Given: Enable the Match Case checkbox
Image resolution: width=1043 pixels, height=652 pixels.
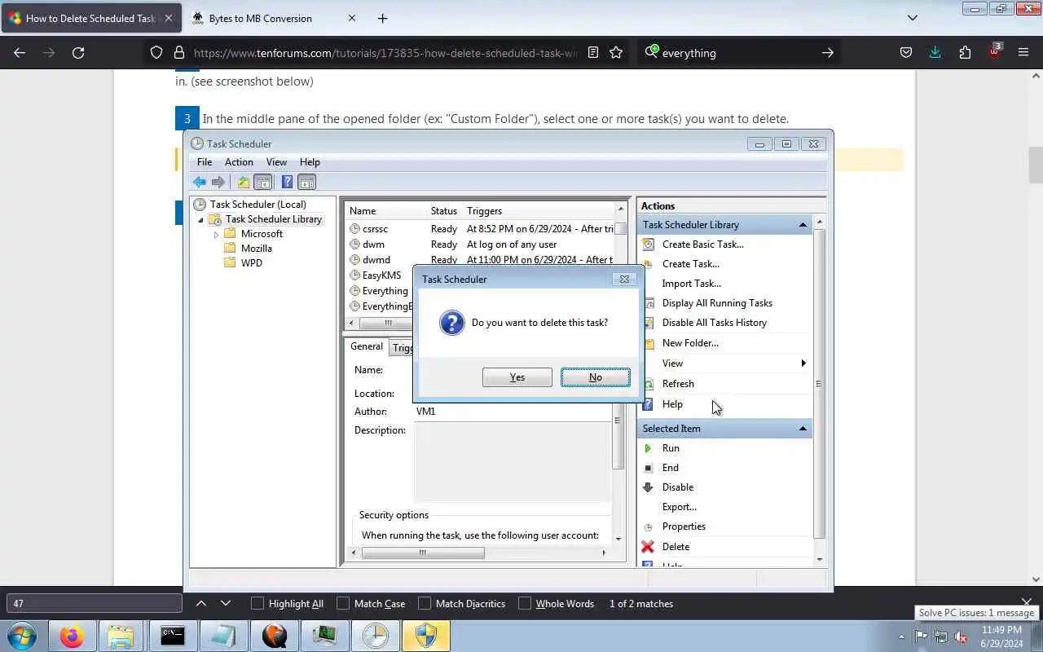Looking at the screenshot, I should coord(343,603).
